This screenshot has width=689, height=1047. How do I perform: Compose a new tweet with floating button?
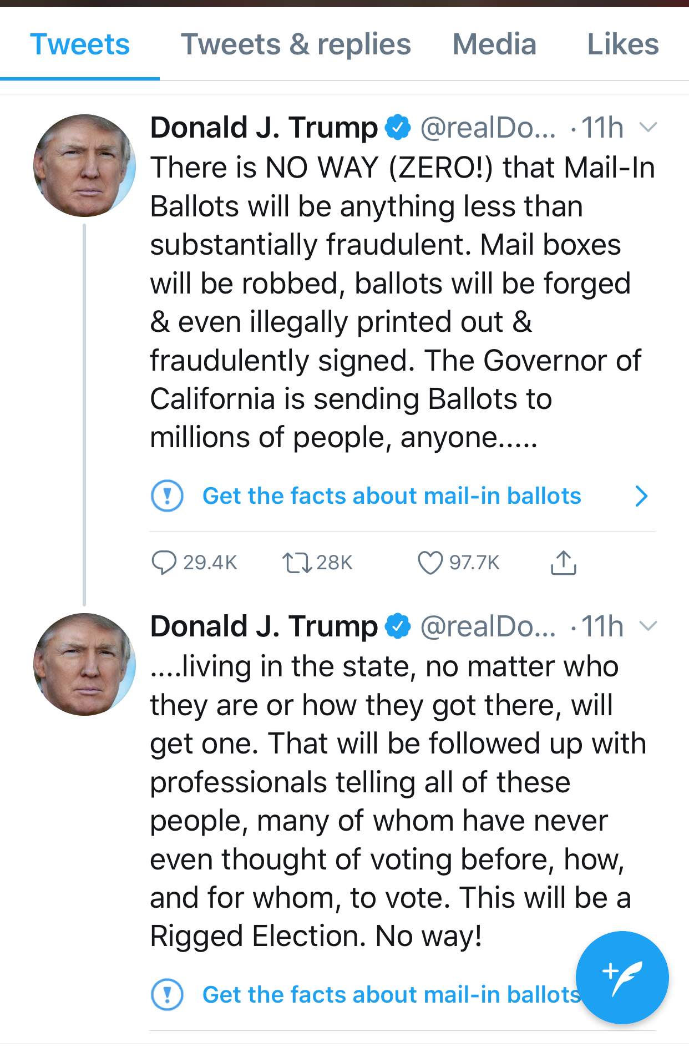pos(622,977)
